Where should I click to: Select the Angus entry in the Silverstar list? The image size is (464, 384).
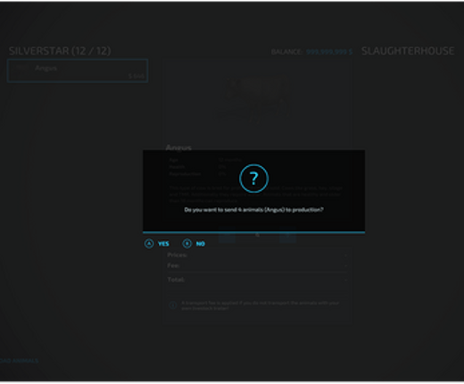pos(78,71)
